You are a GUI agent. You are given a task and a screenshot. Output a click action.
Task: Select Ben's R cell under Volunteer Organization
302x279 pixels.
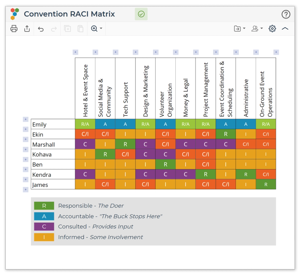point(165,164)
